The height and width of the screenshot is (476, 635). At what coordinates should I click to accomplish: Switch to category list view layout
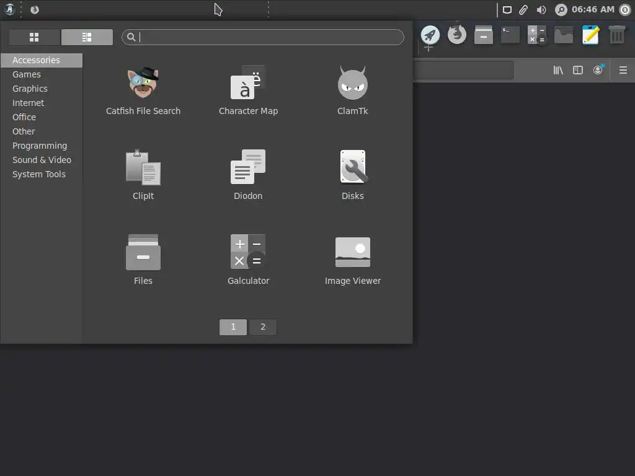pos(87,37)
